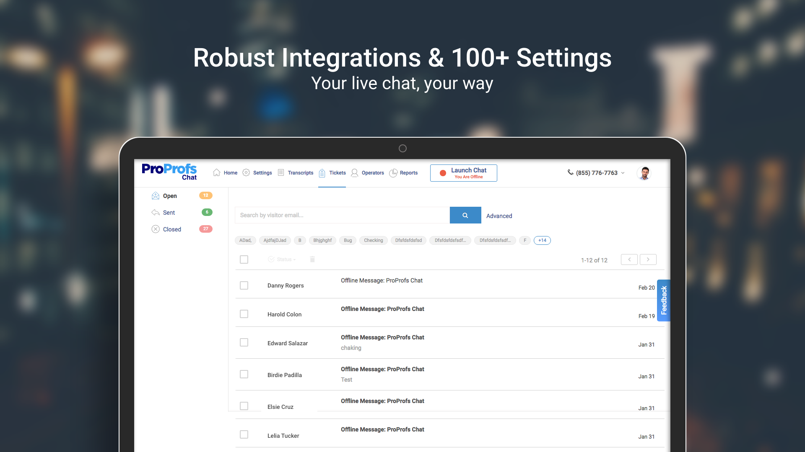
Task: Click the user avatar picture
Action: point(644,173)
